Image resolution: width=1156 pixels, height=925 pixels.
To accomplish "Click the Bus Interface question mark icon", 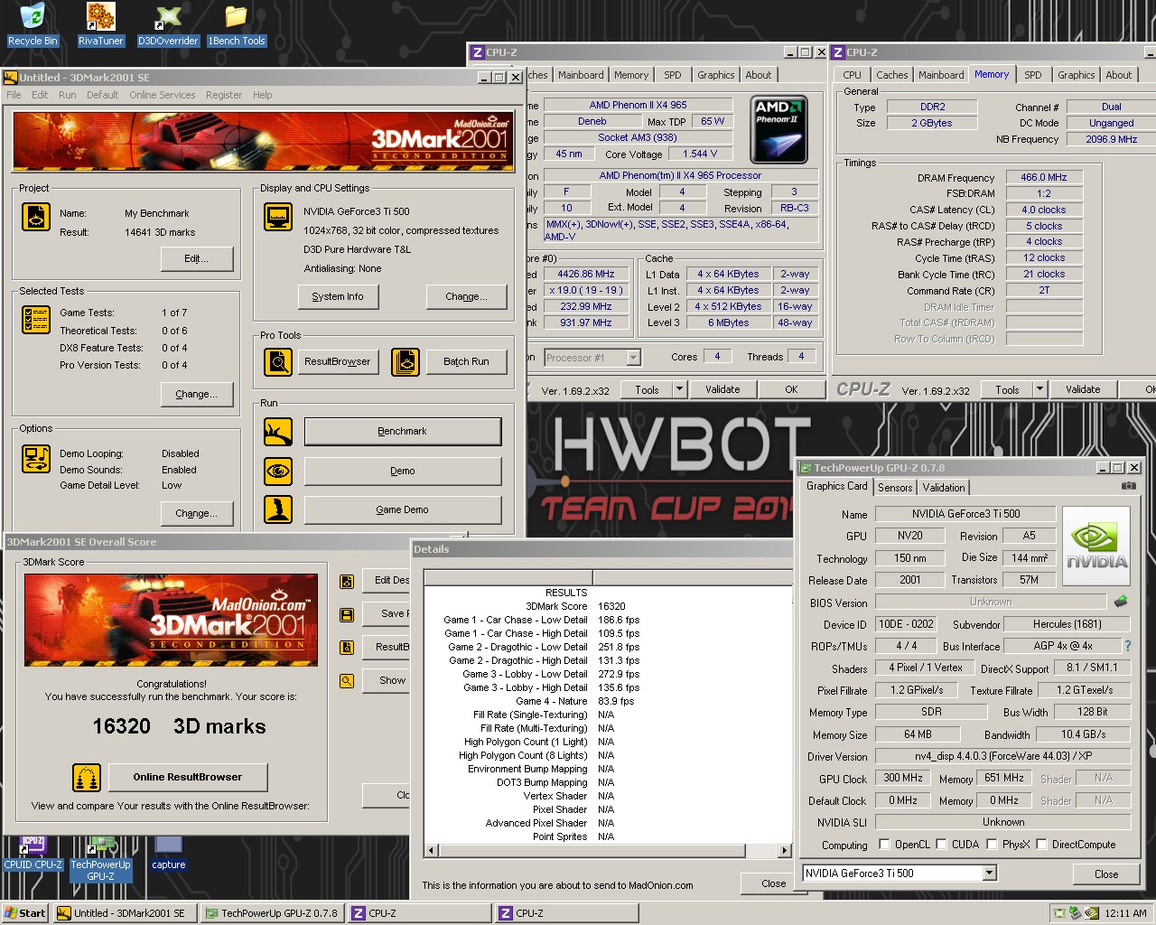I will click(1127, 646).
